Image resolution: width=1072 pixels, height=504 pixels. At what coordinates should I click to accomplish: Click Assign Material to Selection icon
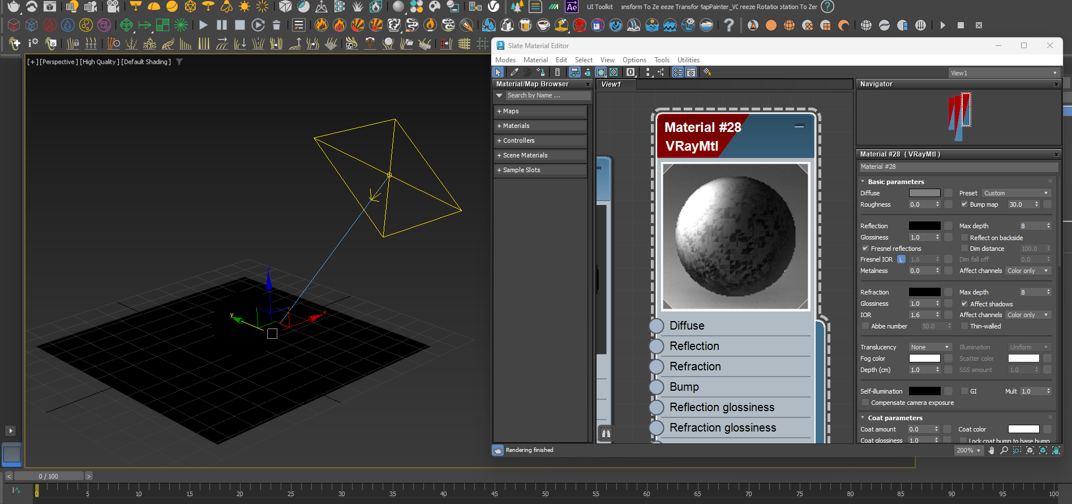541,72
